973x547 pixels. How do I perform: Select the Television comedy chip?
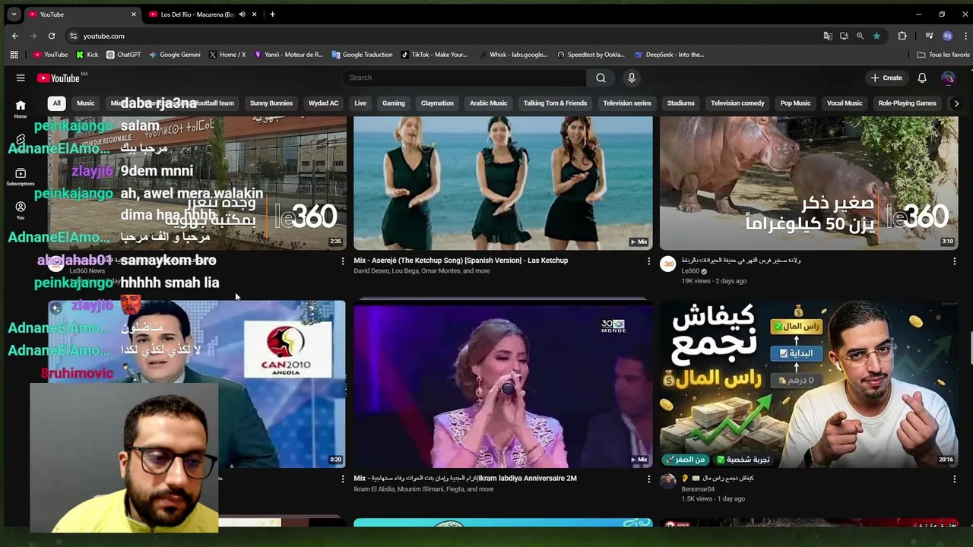(737, 103)
